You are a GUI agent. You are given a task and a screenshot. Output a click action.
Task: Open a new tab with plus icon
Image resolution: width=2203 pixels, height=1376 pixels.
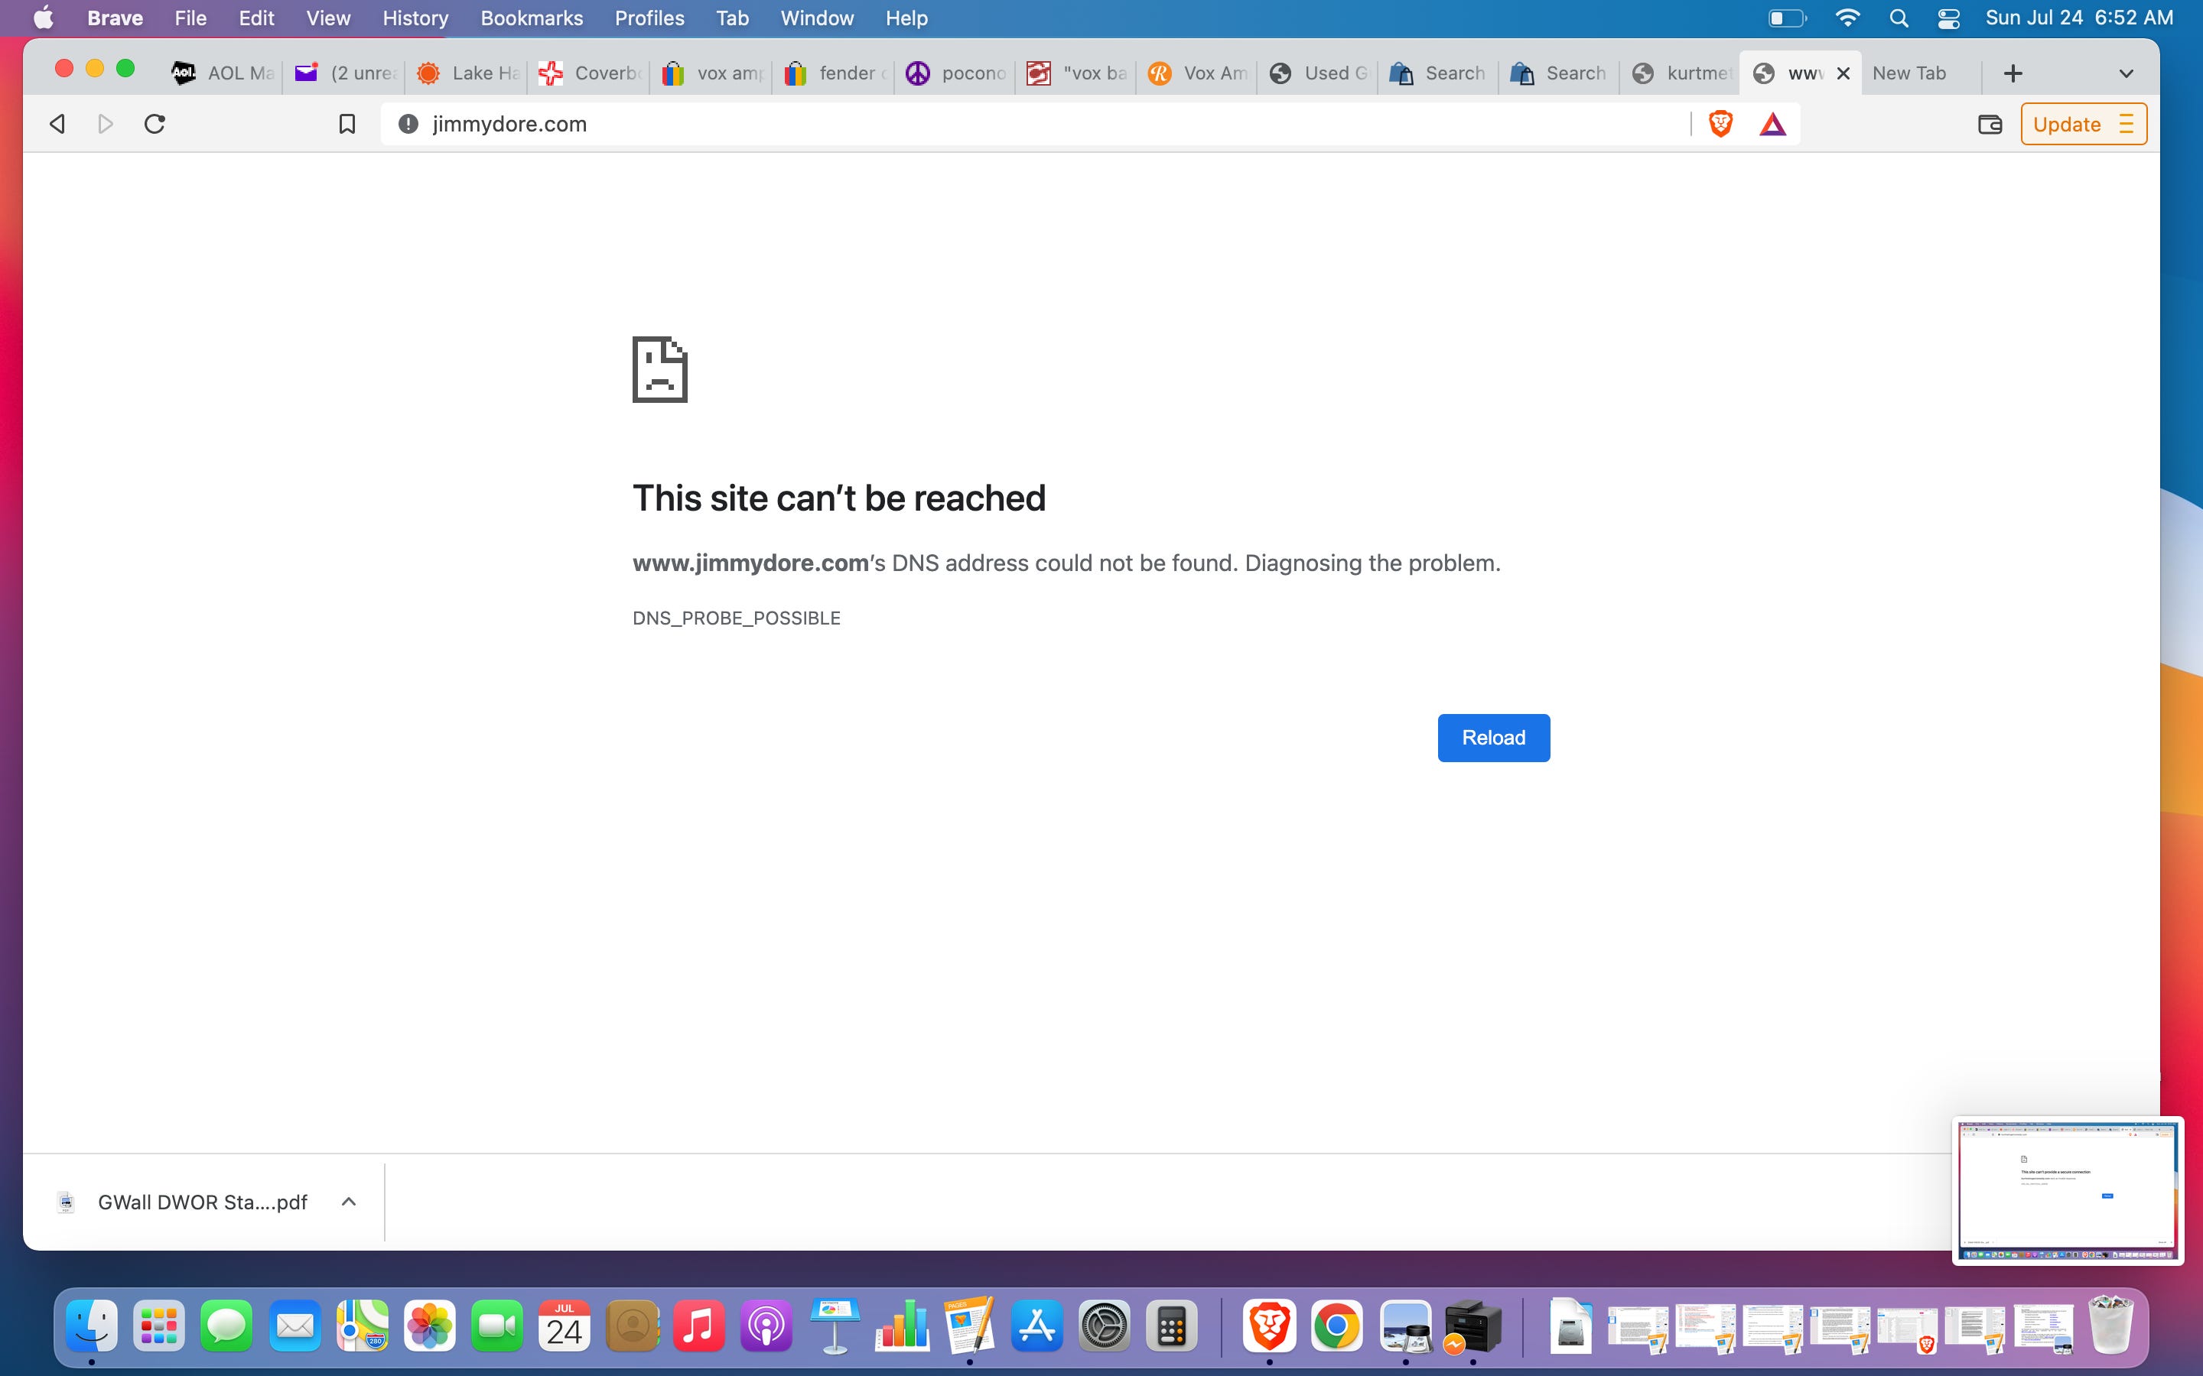click(x=2013, y=73)
